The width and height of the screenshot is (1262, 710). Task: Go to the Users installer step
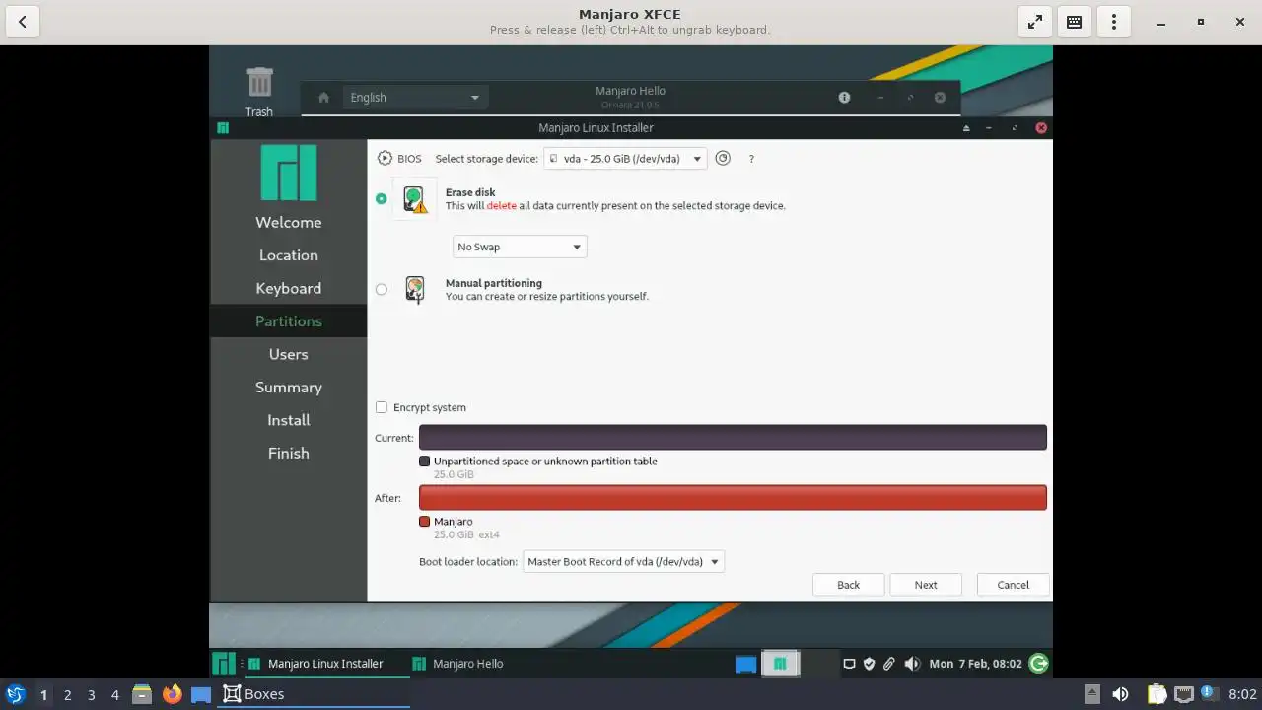pyautogui.click(x=288, y=354)
